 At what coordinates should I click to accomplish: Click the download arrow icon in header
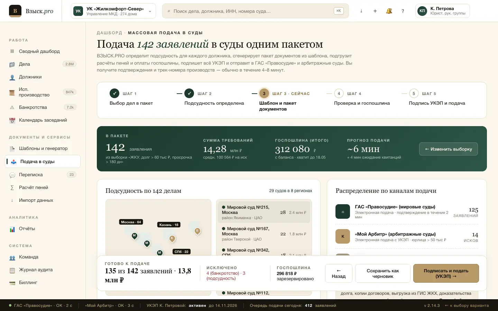pyautogui.click(x=361, y=11)
